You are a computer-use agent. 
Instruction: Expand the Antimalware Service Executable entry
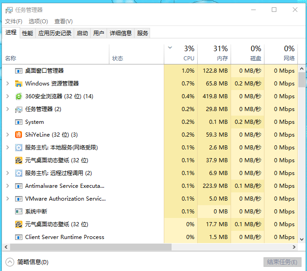[x=7, y=186]
